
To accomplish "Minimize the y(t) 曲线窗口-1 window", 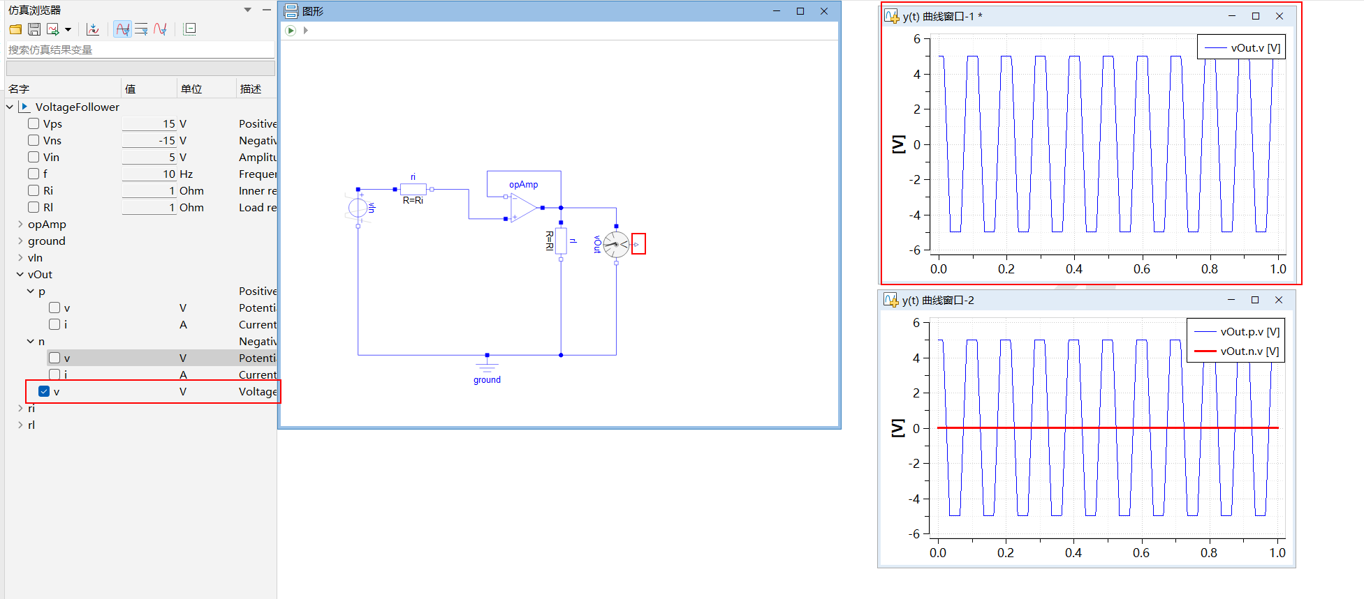I will (x=1232, y=16).
